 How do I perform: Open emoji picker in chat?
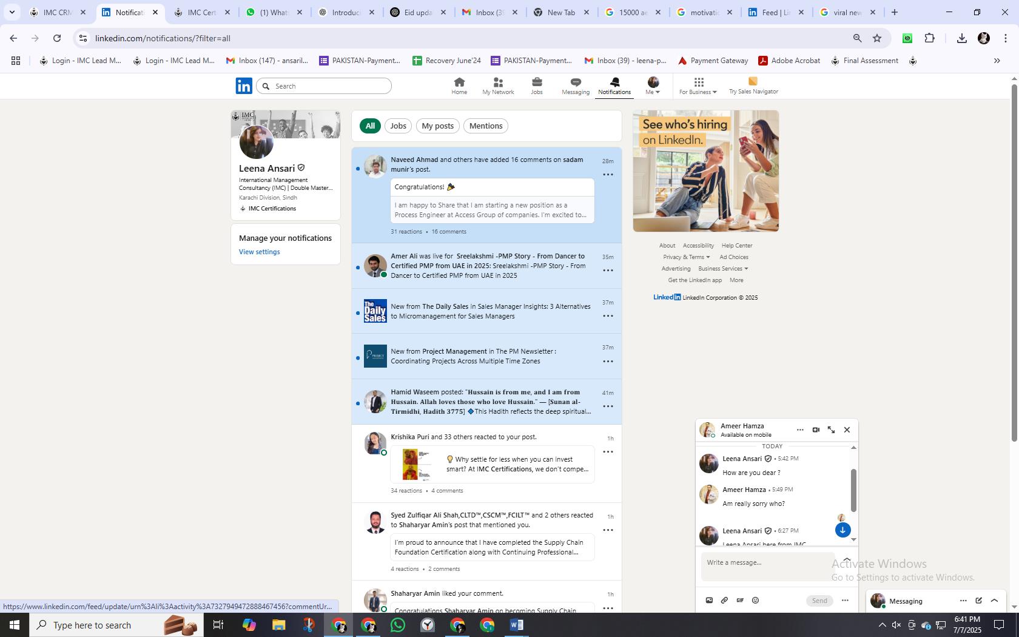click(x=755, y=600)
